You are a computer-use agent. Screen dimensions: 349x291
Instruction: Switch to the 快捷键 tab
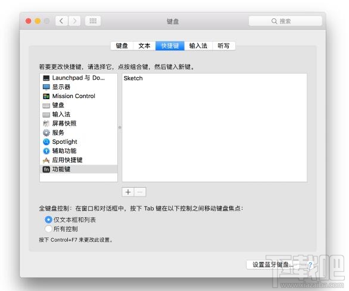[x=170, y=46]
